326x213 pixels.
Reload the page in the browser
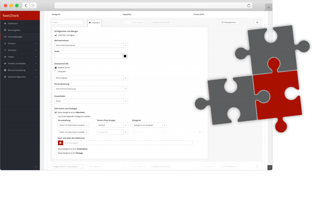coord(249,5)
